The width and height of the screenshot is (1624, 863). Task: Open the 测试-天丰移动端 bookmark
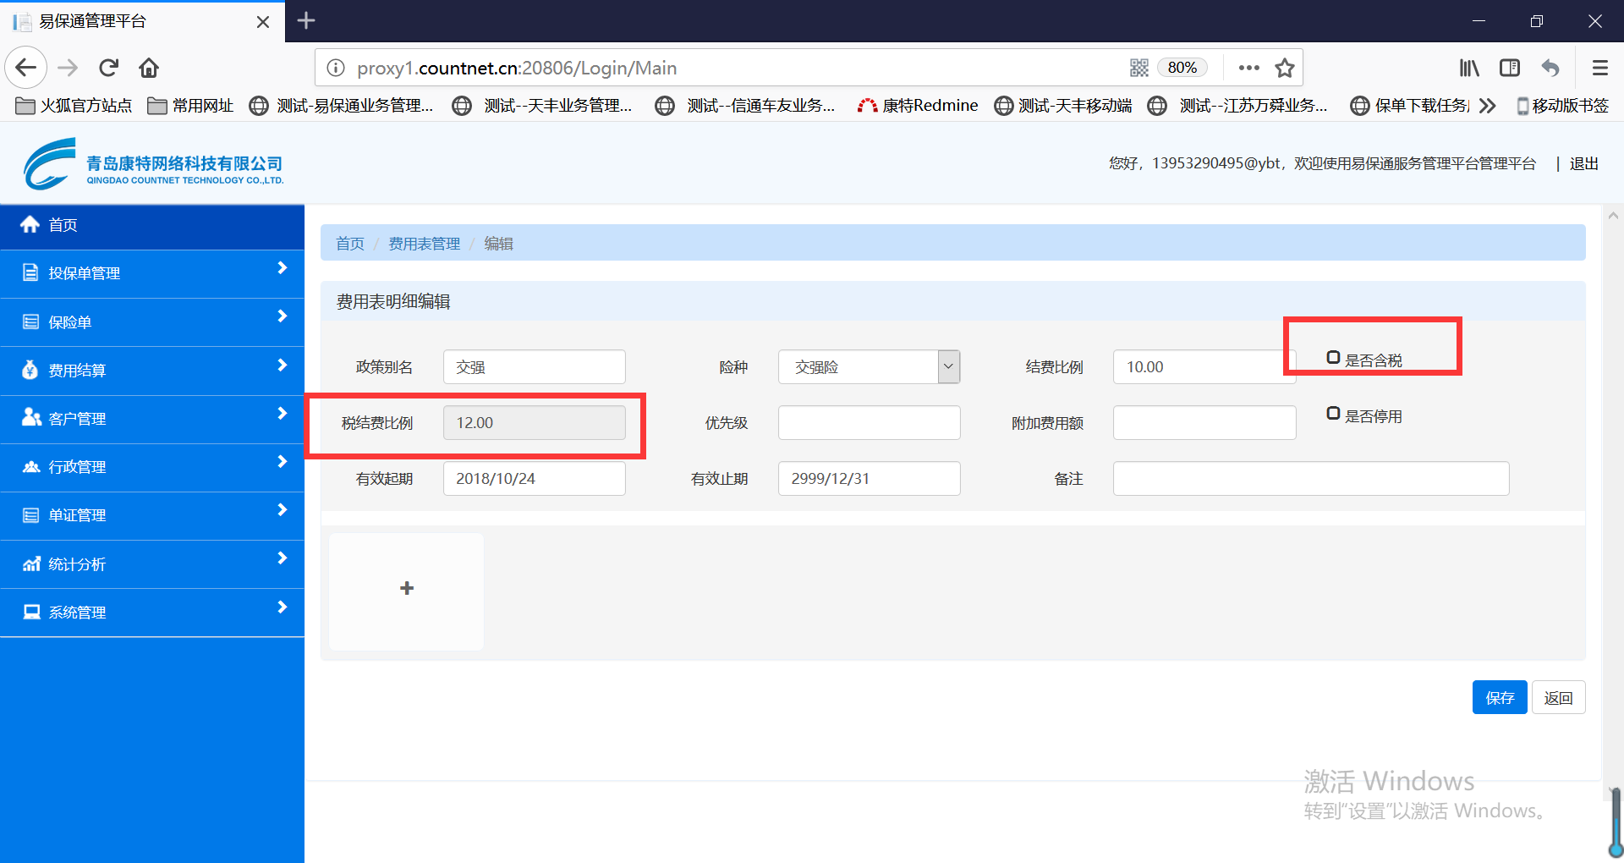1064,106
